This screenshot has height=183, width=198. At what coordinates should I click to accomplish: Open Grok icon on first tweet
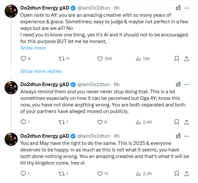(x=178, y=8)
